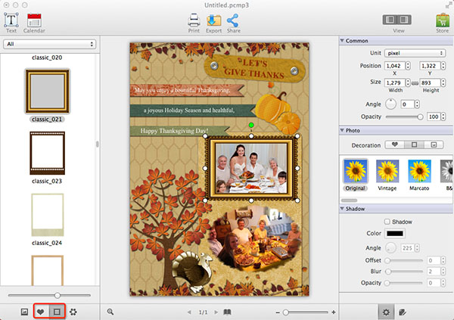The width and height of the screenshot is (454, 320).
Task: Open the Unit pixel dropdown
Action: pyautogui.click(x=412, y=54)
